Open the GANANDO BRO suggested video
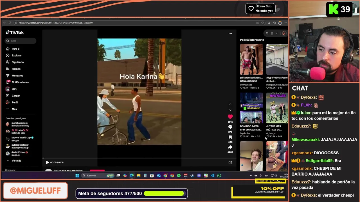 pos(251,59)
